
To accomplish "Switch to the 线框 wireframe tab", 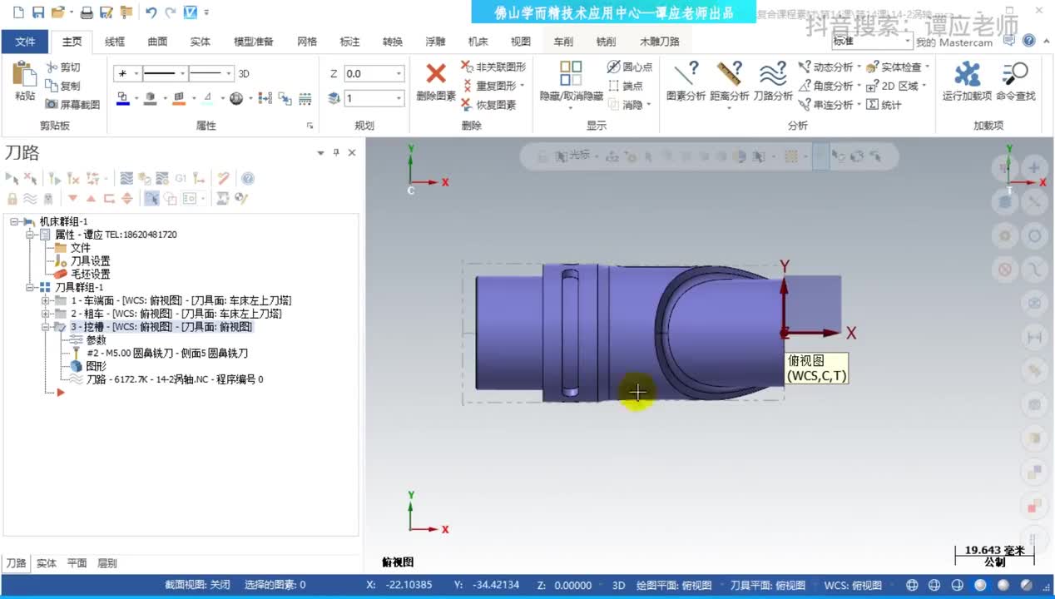I will click(x=115, y=41).
